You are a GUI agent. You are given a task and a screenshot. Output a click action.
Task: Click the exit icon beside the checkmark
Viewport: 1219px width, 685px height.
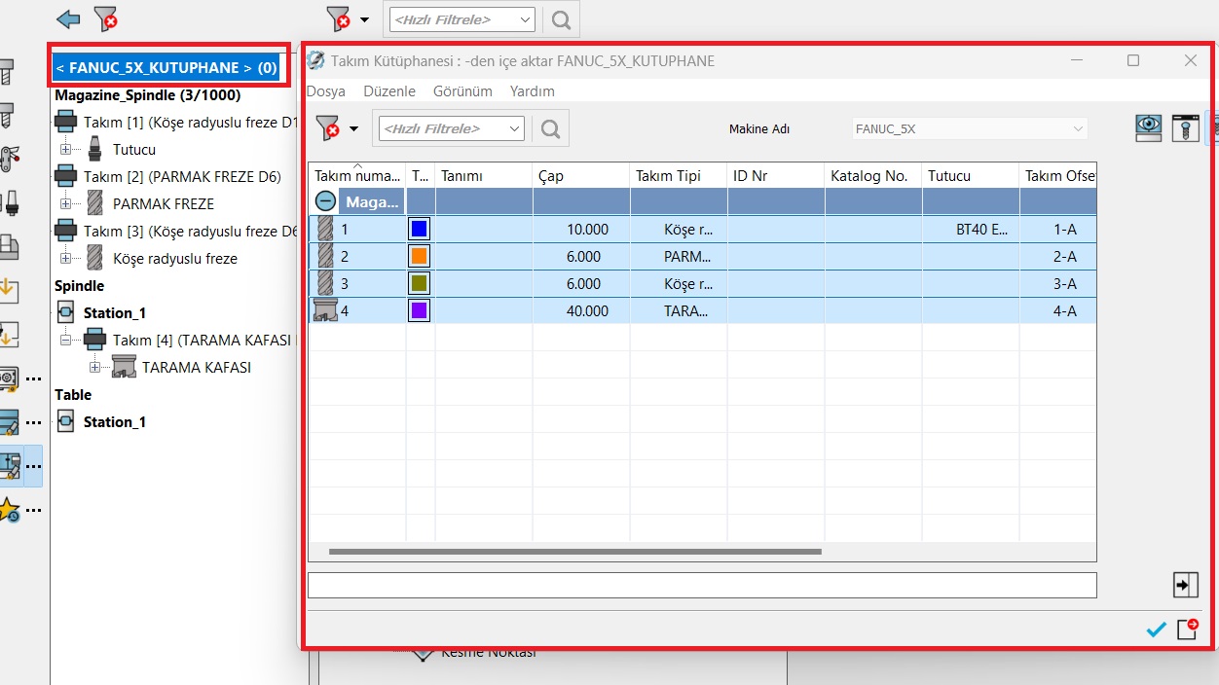point(1187,629)
